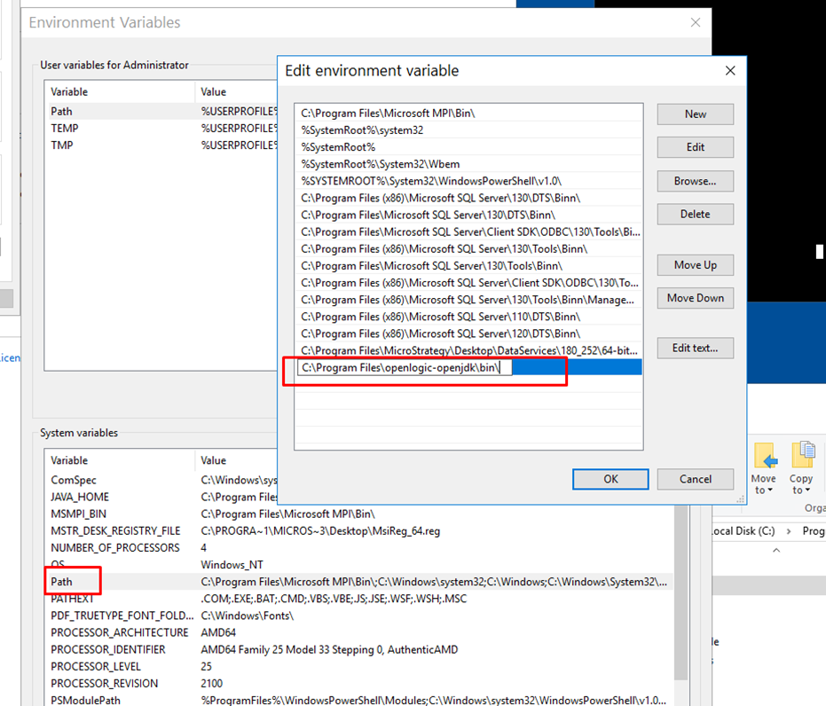Viewport: 826px width, 706px height.
Task: Move the selected entry with Move Up
Action: [x=696, y=265]
